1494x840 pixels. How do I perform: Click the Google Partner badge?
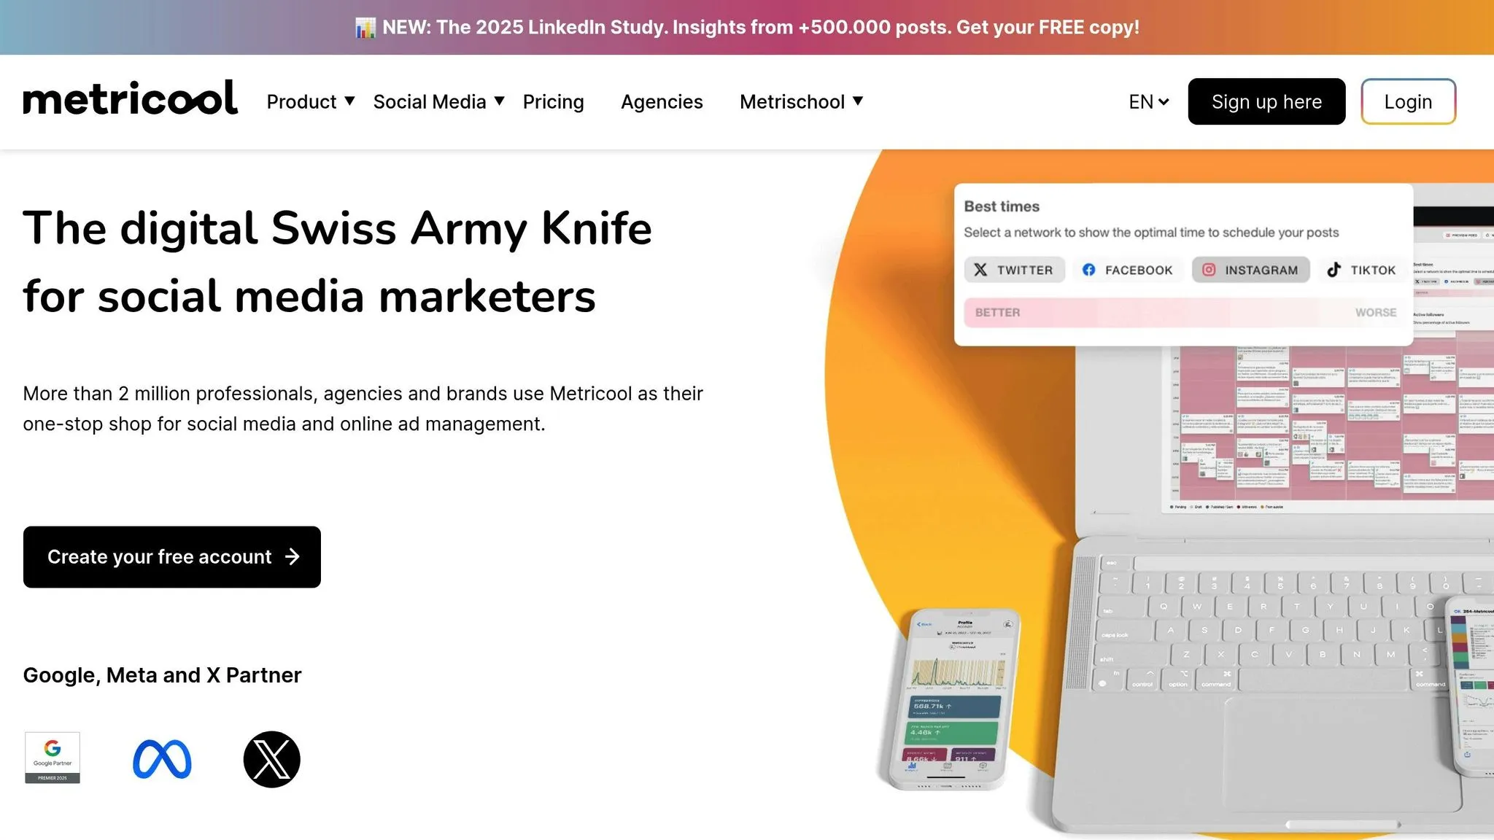53,758
